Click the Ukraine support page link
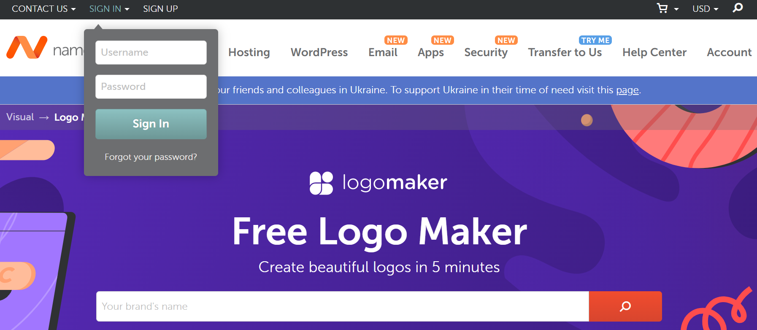The width and height of the screenshot is (757, 330). (627, 90)
